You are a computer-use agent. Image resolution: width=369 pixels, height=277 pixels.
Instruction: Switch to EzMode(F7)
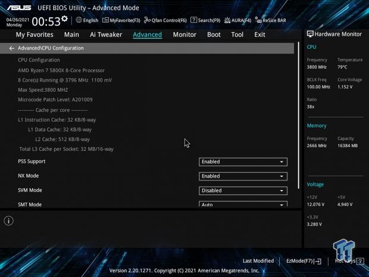[304, 261]
